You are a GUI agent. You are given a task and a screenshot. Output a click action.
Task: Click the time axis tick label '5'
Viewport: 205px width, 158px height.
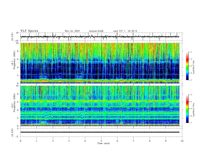pos(101,141)
